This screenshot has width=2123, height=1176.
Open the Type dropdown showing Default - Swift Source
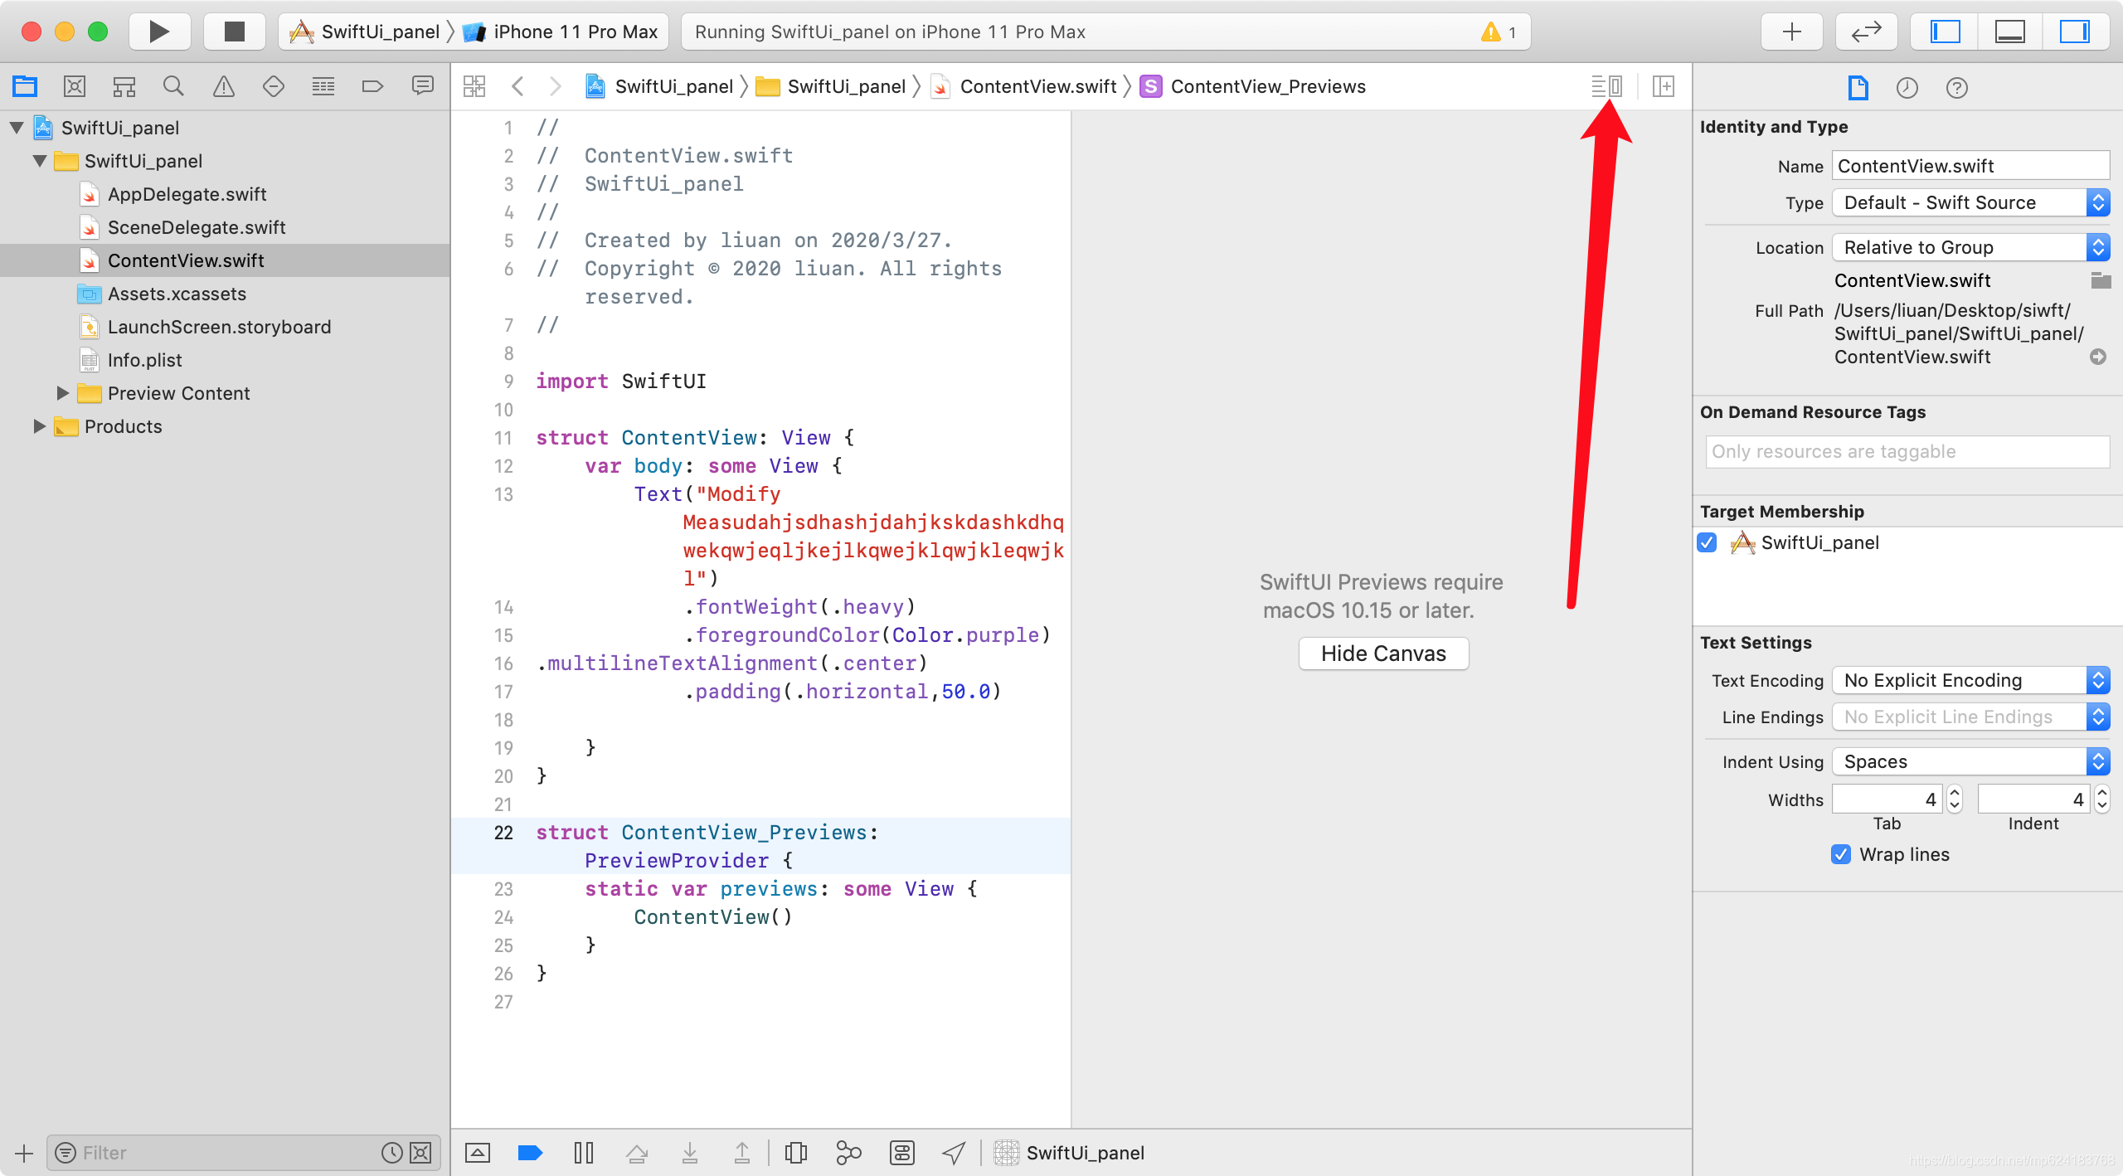(x=1970, y=202)
